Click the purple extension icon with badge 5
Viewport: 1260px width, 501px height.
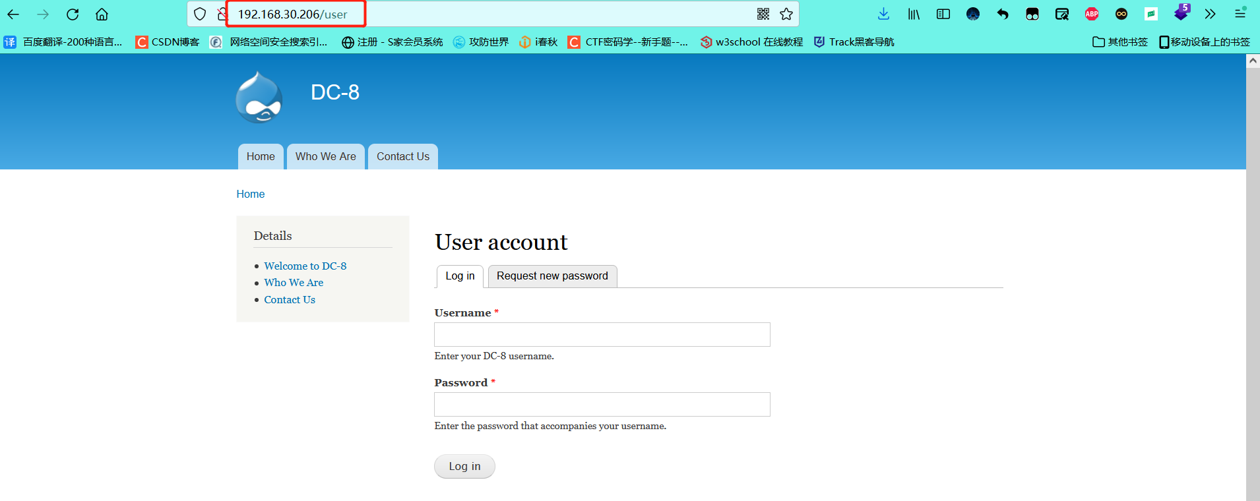(x=1181, y=13)
